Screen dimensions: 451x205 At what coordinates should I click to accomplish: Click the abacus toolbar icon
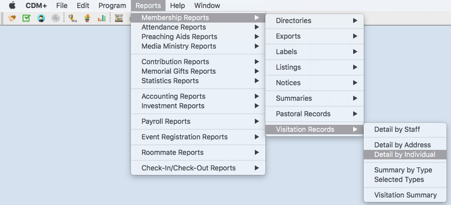[x=119, y=18]
